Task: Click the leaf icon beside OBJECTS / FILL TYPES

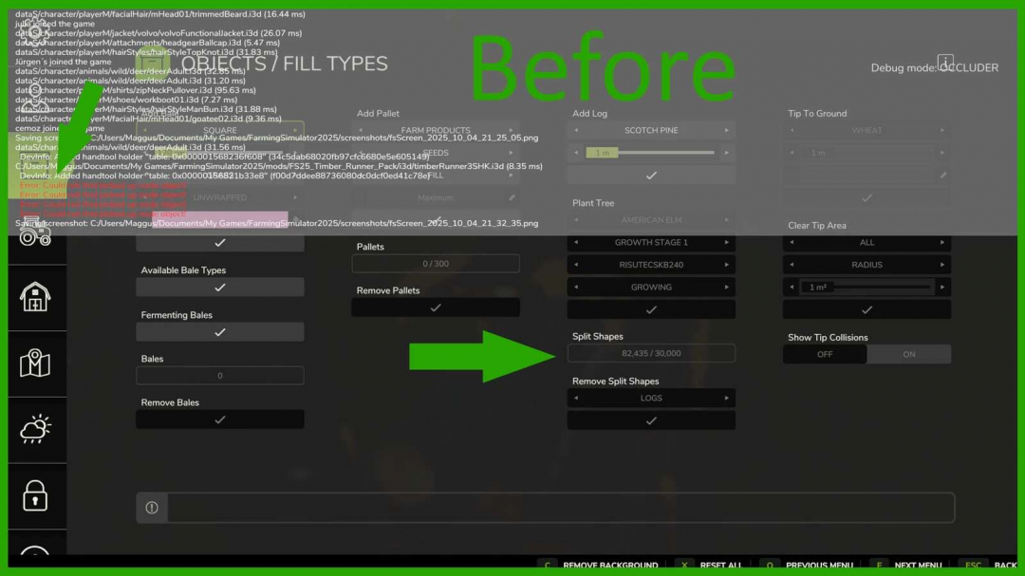Action: point(152,63)
